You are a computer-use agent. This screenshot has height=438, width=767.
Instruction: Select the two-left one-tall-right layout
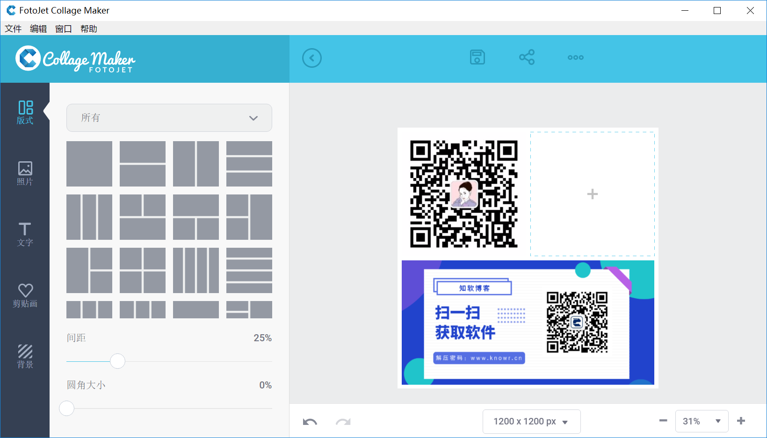click(x=249, y=217)
